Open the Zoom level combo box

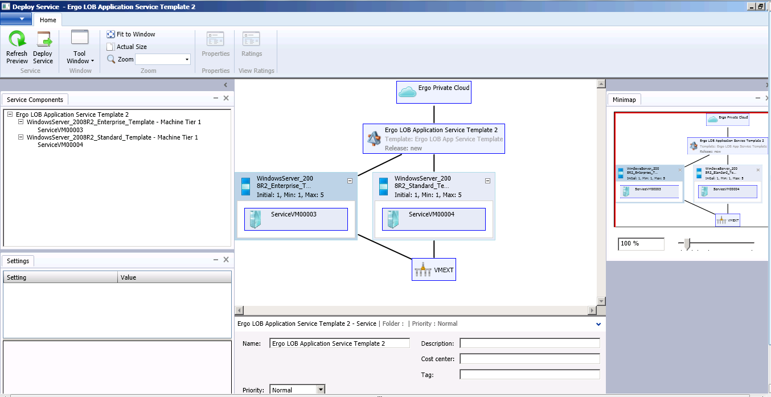(186, 59)
